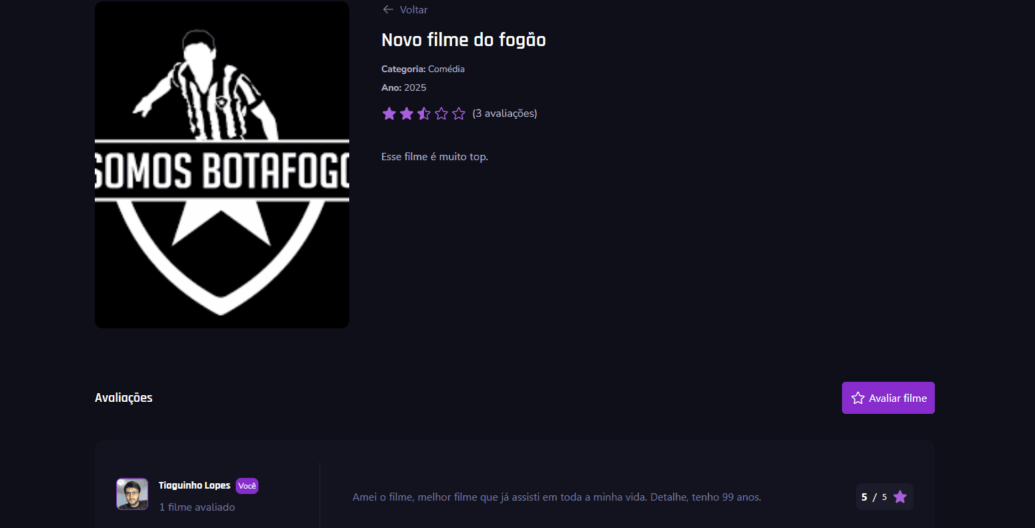Viewport: 1035px width, 528px height.
Task: Click the Tiaguinho Lopes reviewer name
Action: (194, 485)
